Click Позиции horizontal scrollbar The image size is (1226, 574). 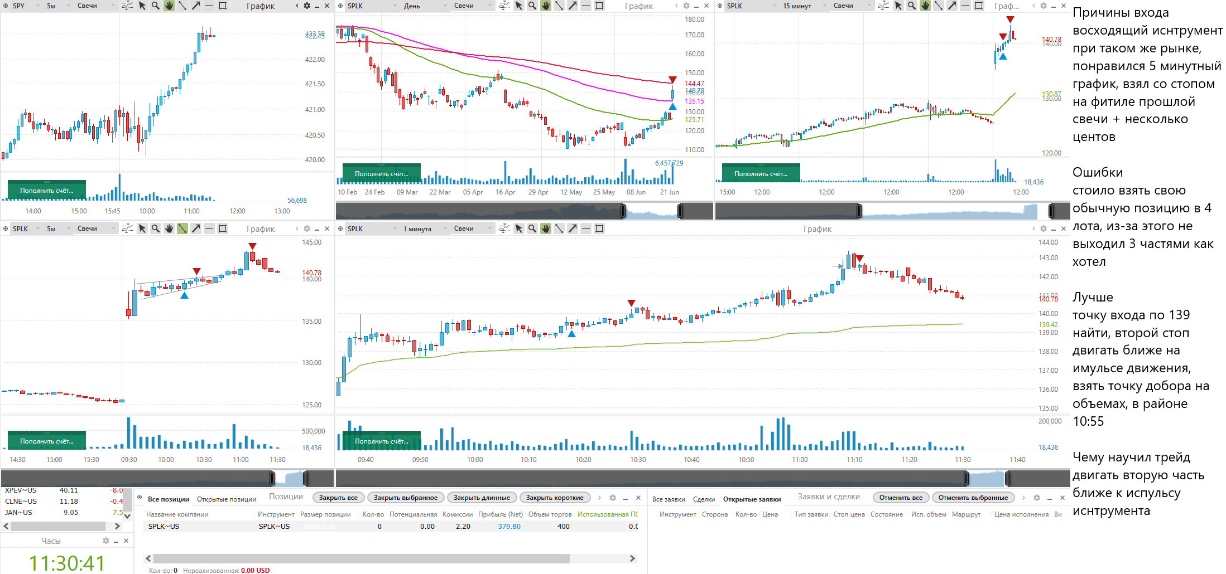(x=361, y=558)
